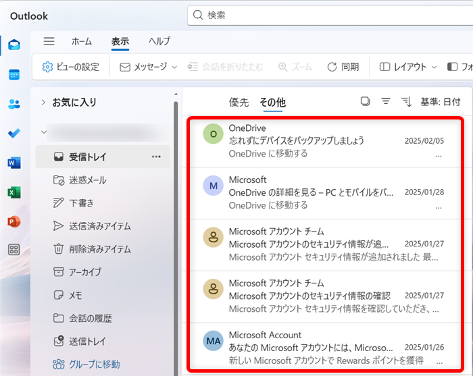Click the ズーム zoom button
The image size is (473, 376).
pyautogui.click(x=295, y=67)
